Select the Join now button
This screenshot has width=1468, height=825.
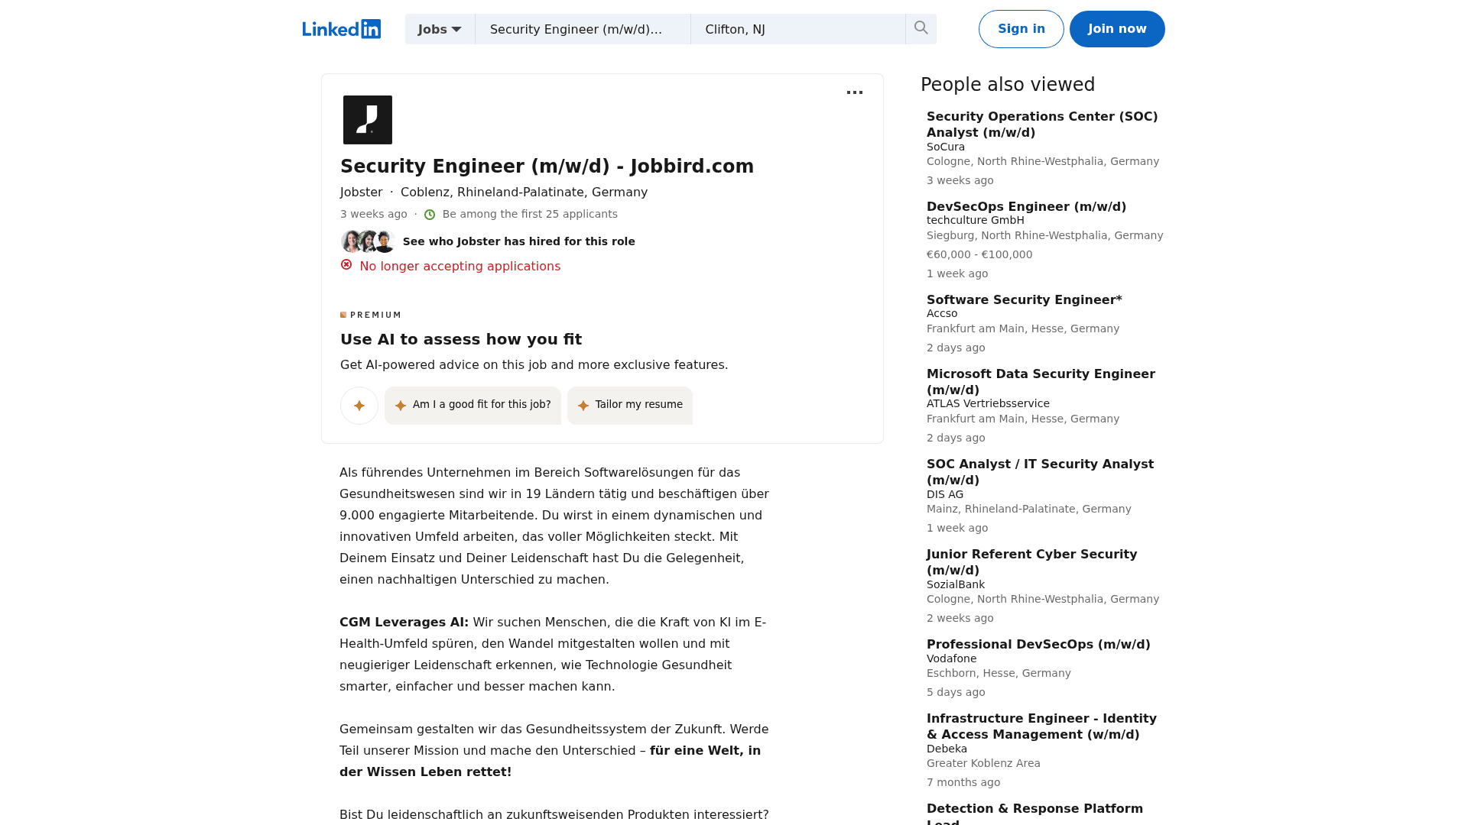pos(1117,29)
